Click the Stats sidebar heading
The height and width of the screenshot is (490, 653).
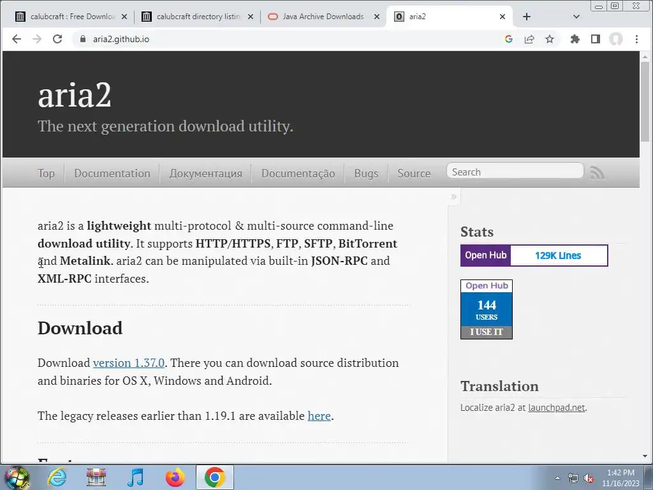[477, 232]
